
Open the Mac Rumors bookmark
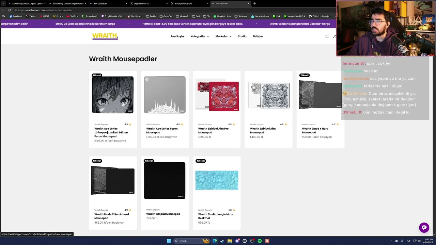pos(135,16)
